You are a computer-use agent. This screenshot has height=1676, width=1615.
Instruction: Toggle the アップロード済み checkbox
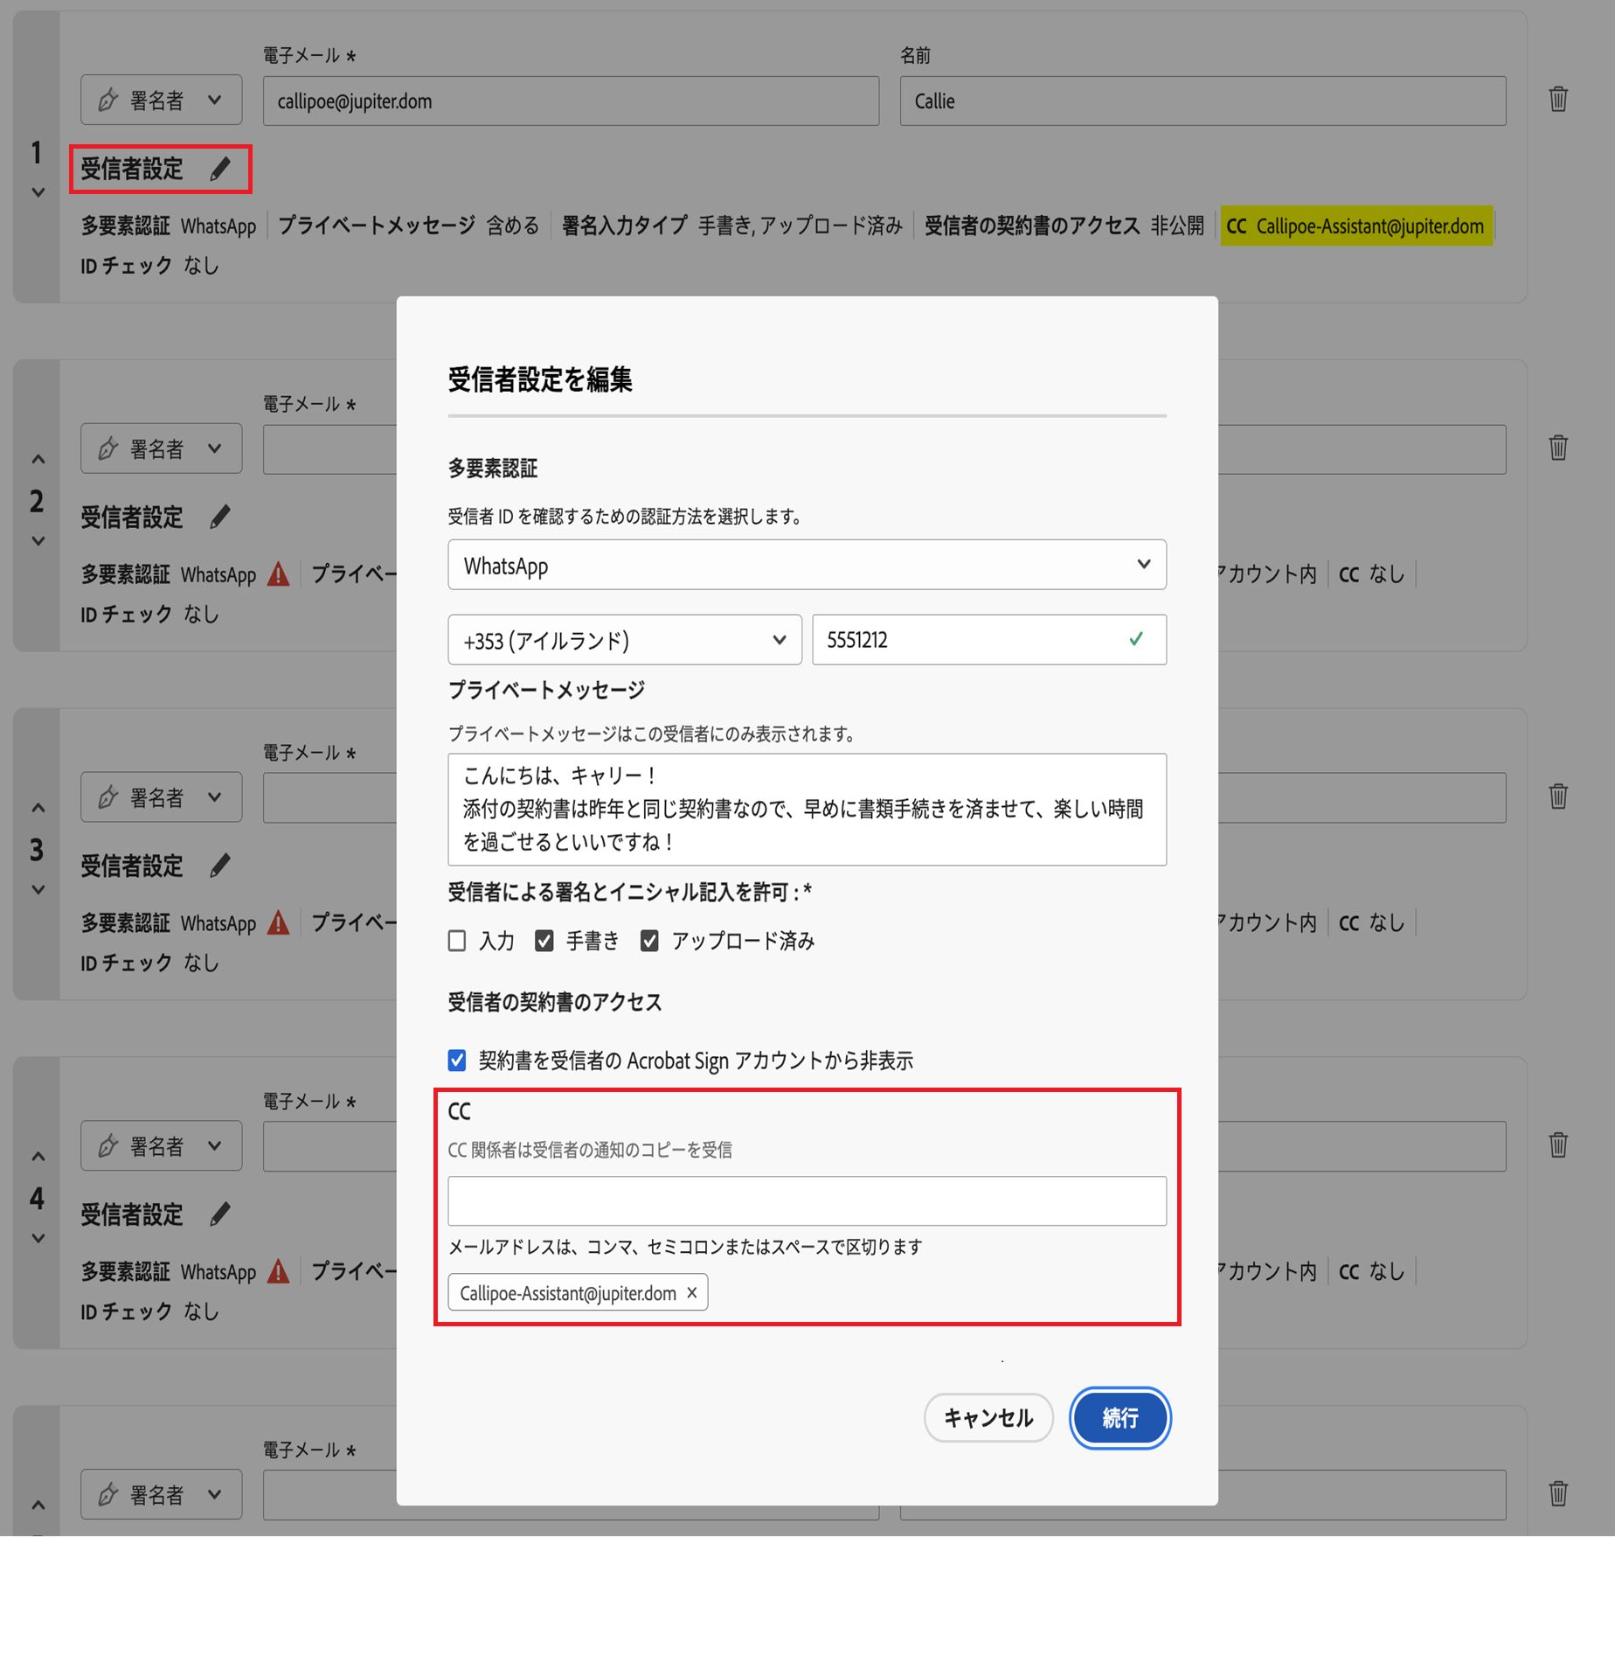(x=649, y=941)
